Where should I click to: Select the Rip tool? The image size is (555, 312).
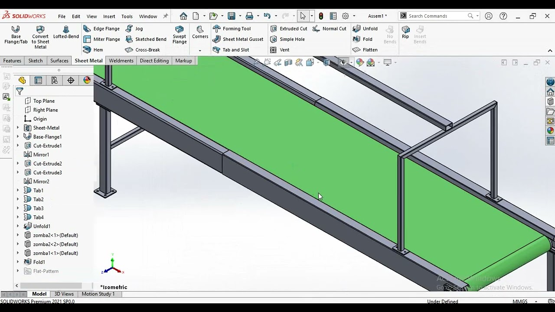pyautogui.click(x=405, y=32)
